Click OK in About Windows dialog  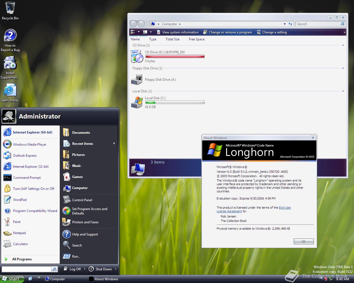(304, 241)
